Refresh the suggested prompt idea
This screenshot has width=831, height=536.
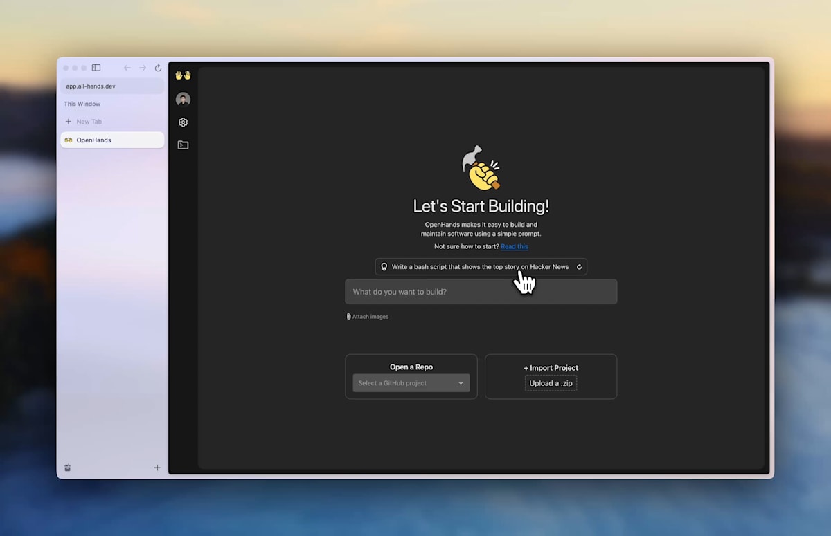(x=579, y=267)
